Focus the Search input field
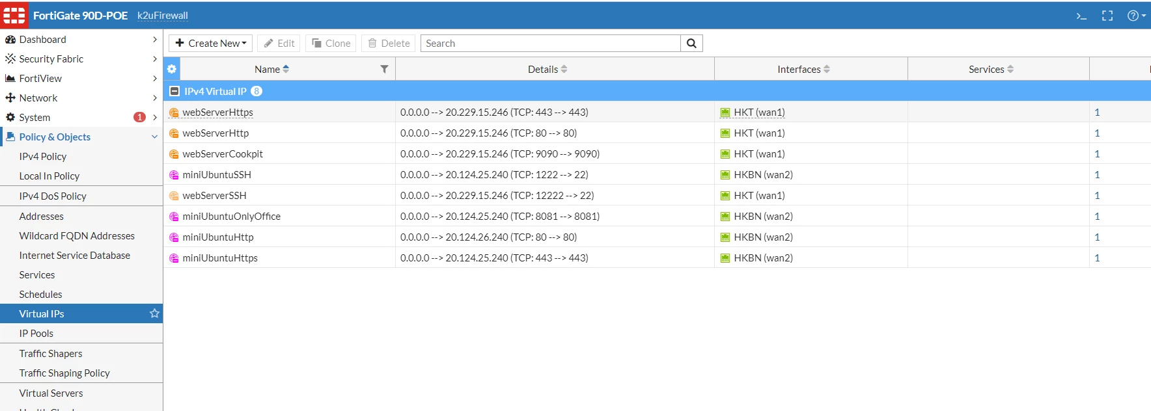Viewport: 1151px width, 411px height. pos(551,43)
